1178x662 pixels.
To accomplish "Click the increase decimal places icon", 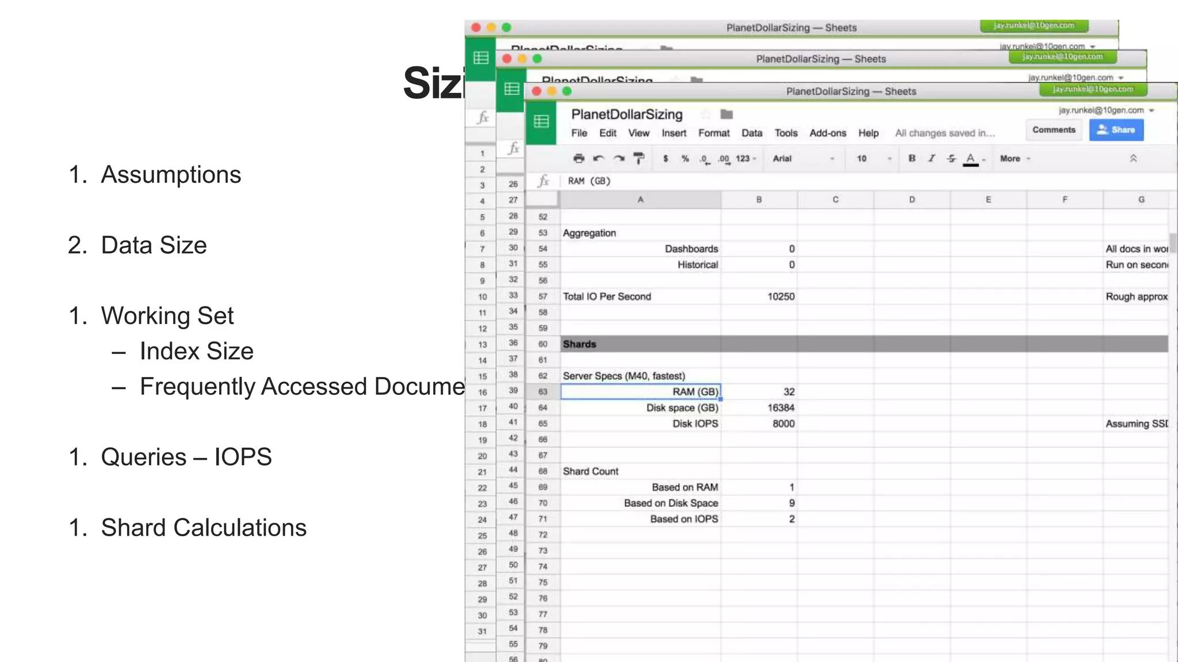I will pyautogui.click(x=724, y=159).
